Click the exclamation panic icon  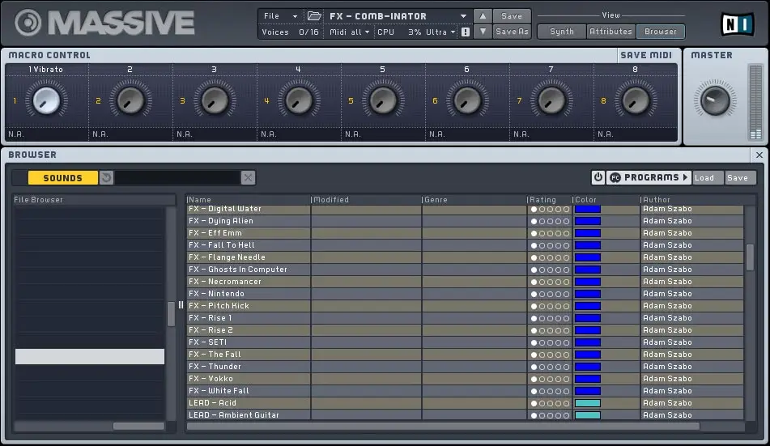point(465,32)
